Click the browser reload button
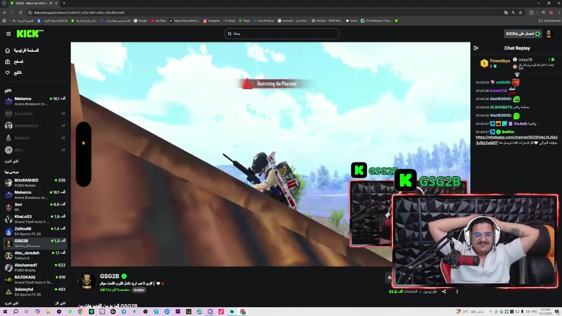The width and height of the screenshot is (562, 316). pos(20,13)
